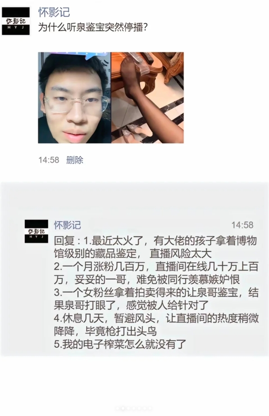Viewport: 269px width, 416px height.
Task: Open the 怀影记 HYJ avatar at top of post
Action: 16,21
